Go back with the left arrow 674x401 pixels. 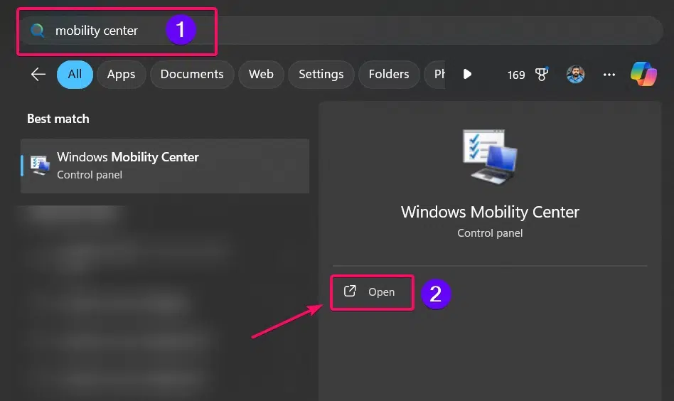tap(38, 75)
